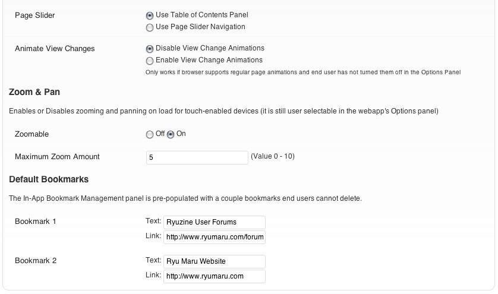Viewport: 498px width, 294px height.
Task: Set Zoomable to On radio button
Action: (x=171, y=135)
